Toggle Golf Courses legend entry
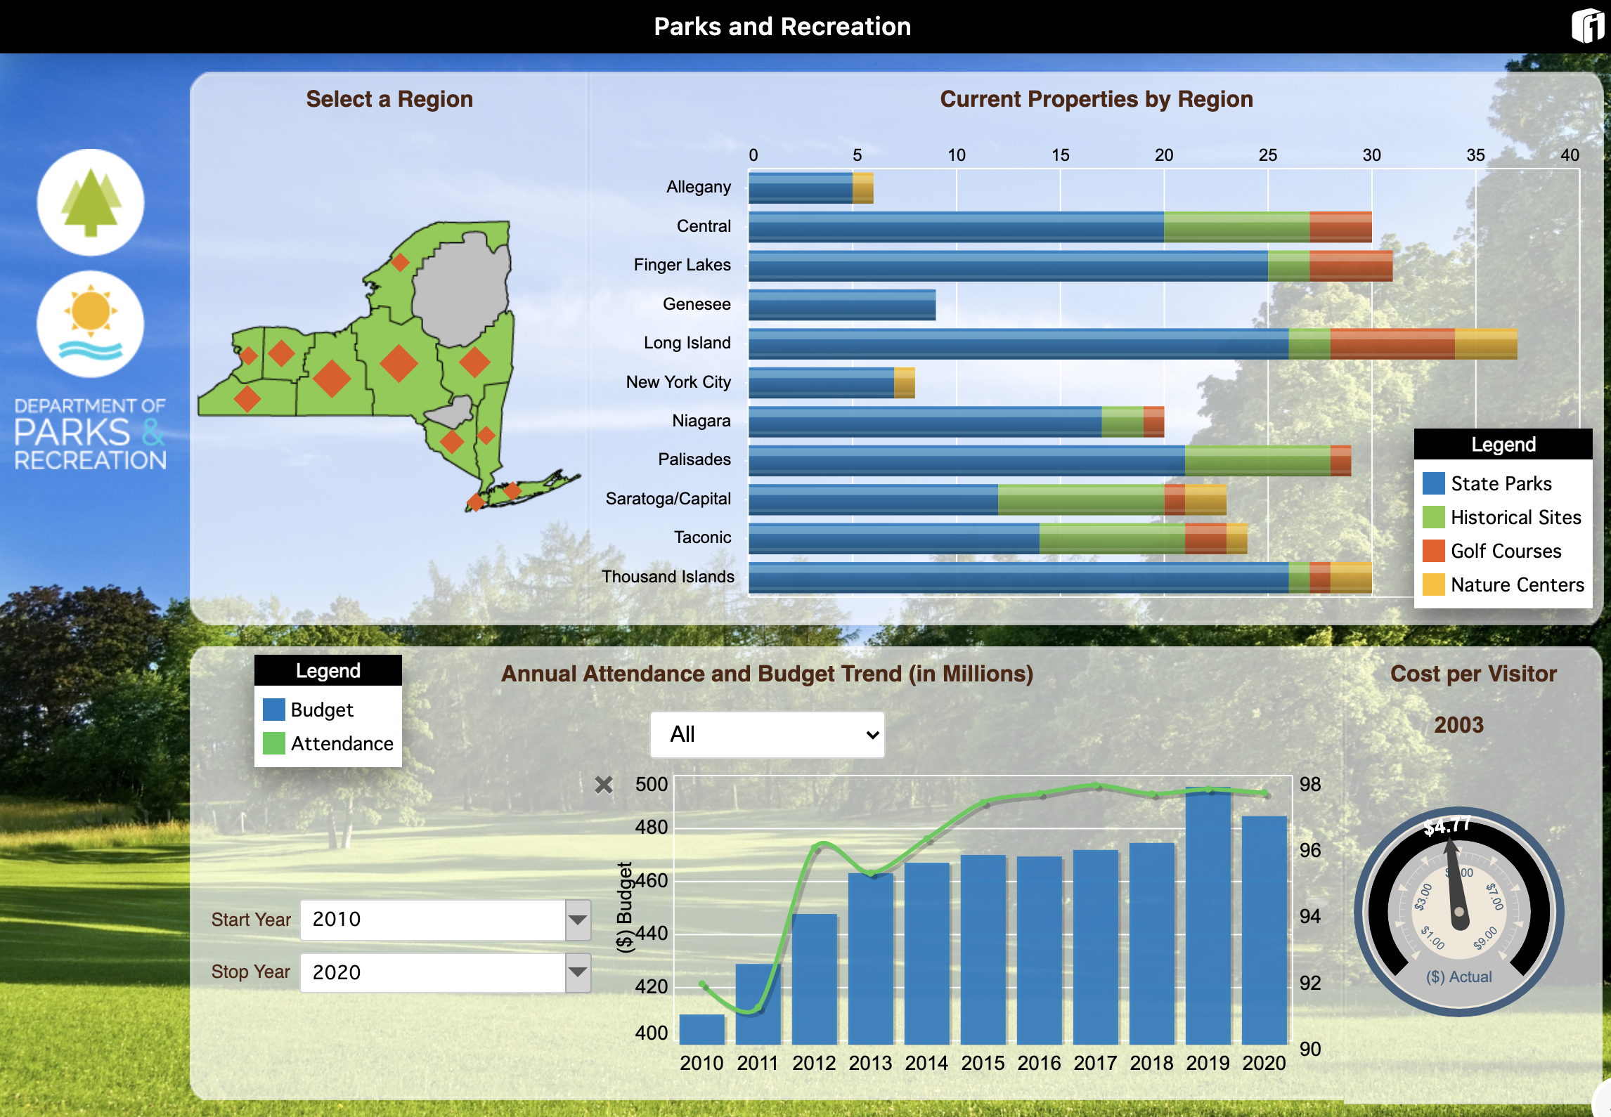Viewport: 1611px width, 1117px height. coord(1505,551)
